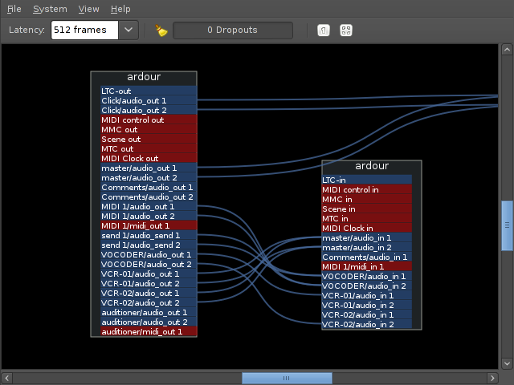Select the MMC in port
Viewport: 514px width, 385px height.
tap(367, 200)
